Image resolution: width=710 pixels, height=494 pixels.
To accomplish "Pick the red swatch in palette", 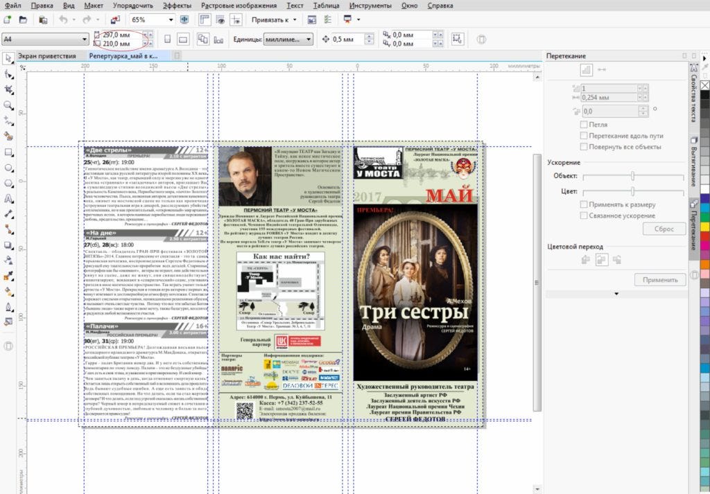I will click(x=704, y=236).
